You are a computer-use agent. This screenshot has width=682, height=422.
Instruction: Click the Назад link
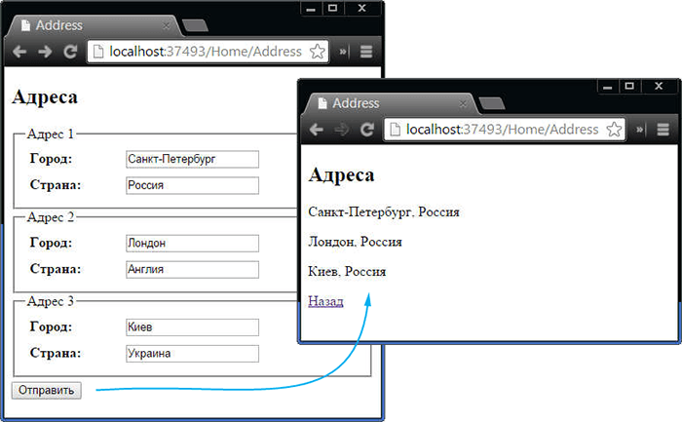tap(325, 301)
